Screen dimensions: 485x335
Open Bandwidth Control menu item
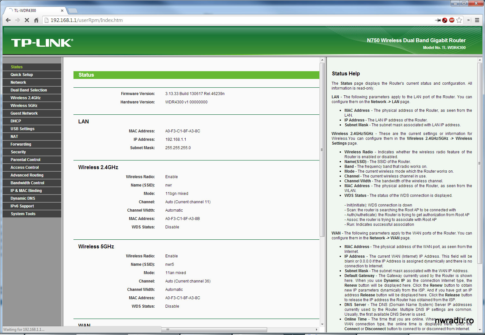tap(32, 183)
